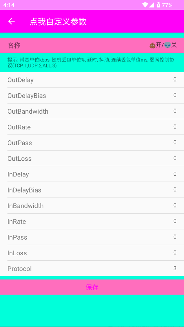184x327 pixels.
Task: Tap the cellular signal icon
Action: point(151,5)
